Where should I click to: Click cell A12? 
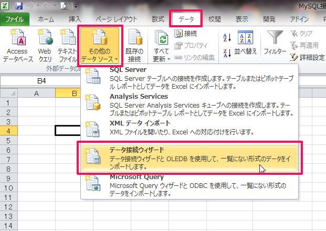point(36,207)
